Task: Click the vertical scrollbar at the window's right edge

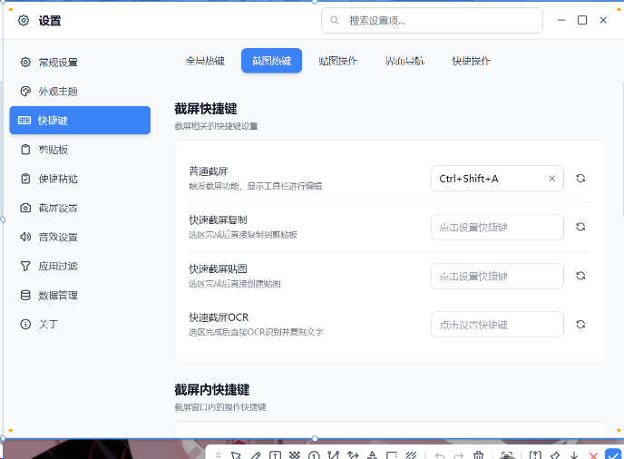Action: pos(622,150)
